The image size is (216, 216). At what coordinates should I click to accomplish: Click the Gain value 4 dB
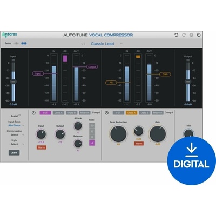coord(158,144)
